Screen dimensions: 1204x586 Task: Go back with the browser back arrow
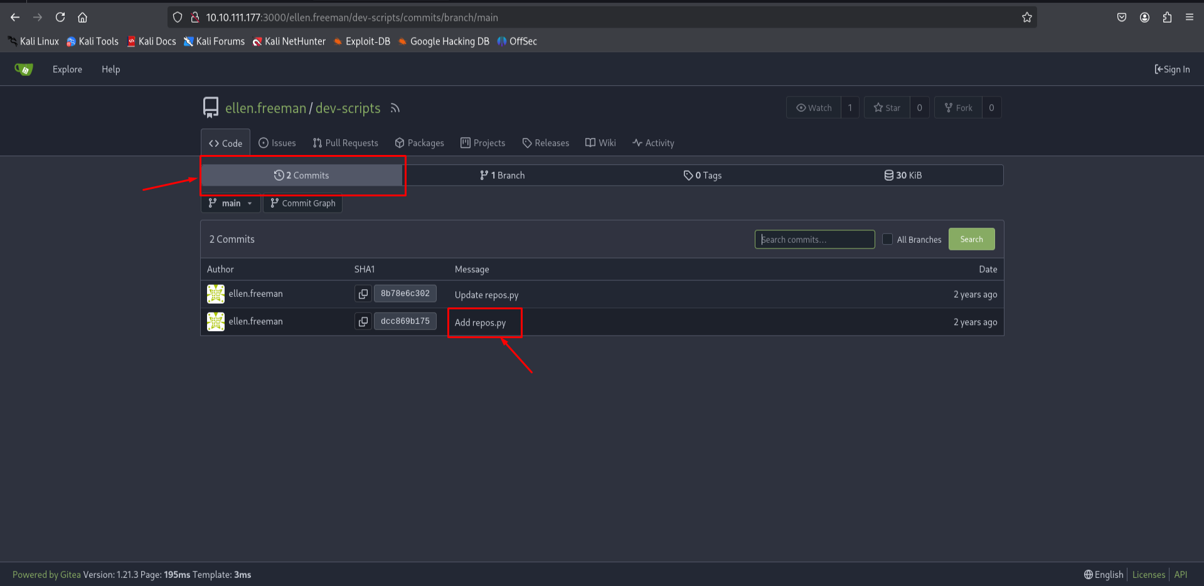click(15, 18)
